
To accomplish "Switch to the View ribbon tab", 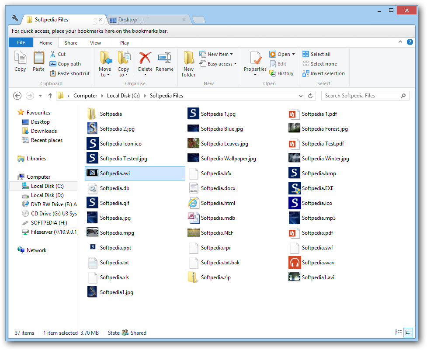I will (95, 43).
